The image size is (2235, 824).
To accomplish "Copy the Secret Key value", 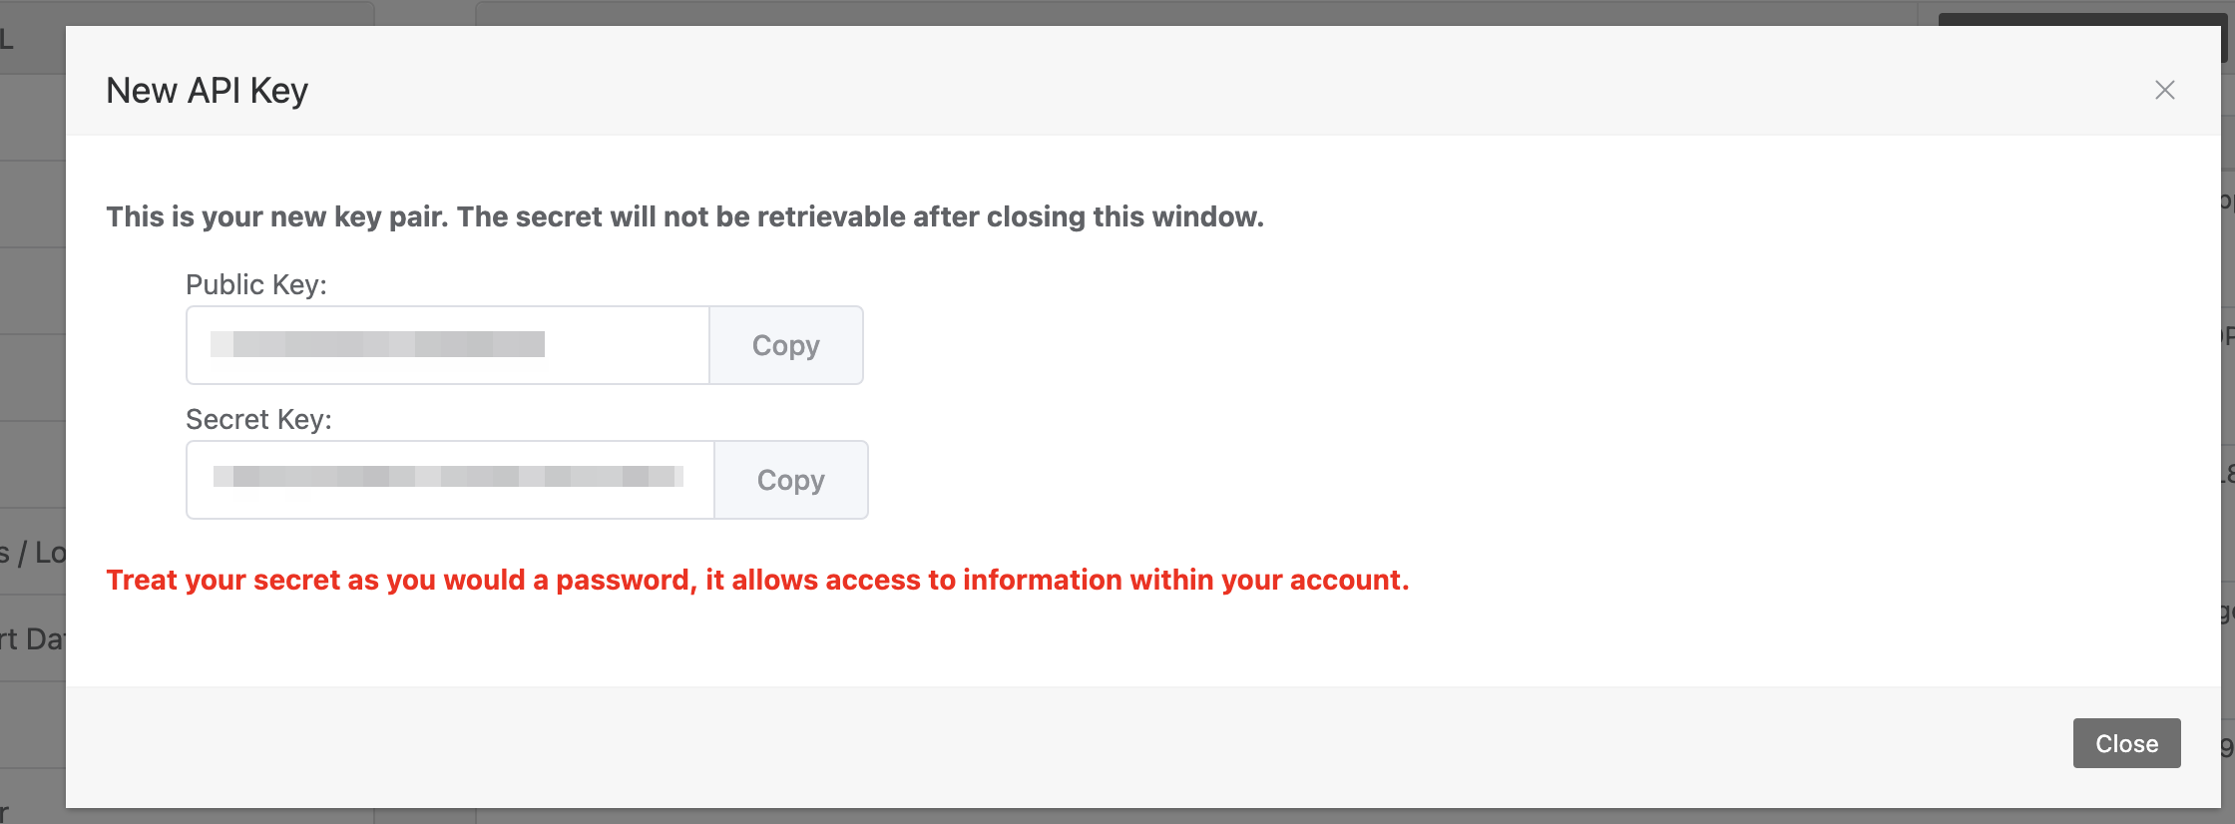I will 790,480.
